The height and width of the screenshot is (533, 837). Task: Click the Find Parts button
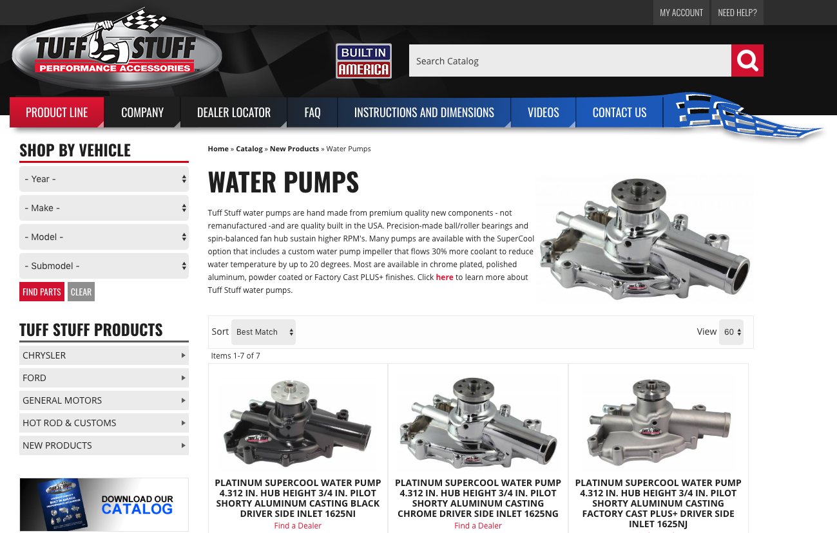[x=42, y=292]
